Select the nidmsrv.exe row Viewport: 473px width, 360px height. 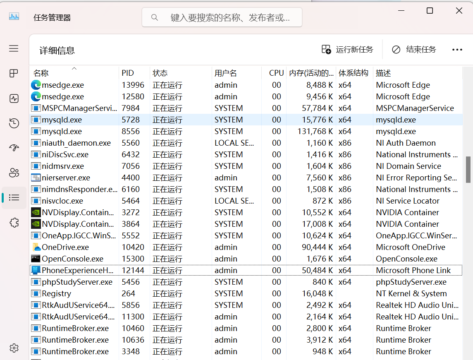point(246,166)
